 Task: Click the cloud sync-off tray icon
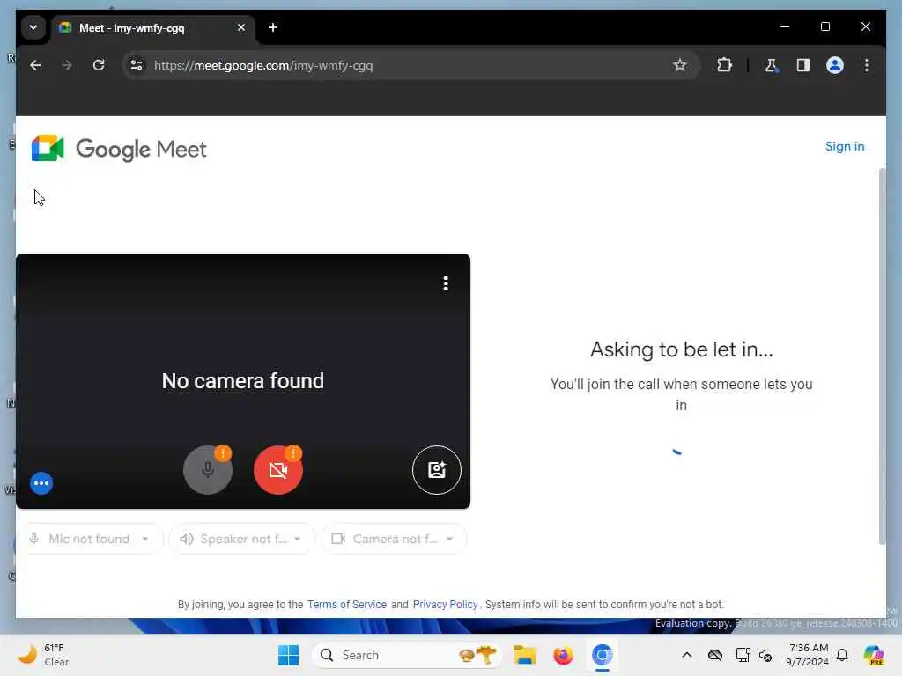[715, 655]
